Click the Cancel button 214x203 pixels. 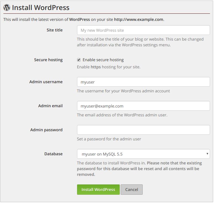tap(131, 190)
